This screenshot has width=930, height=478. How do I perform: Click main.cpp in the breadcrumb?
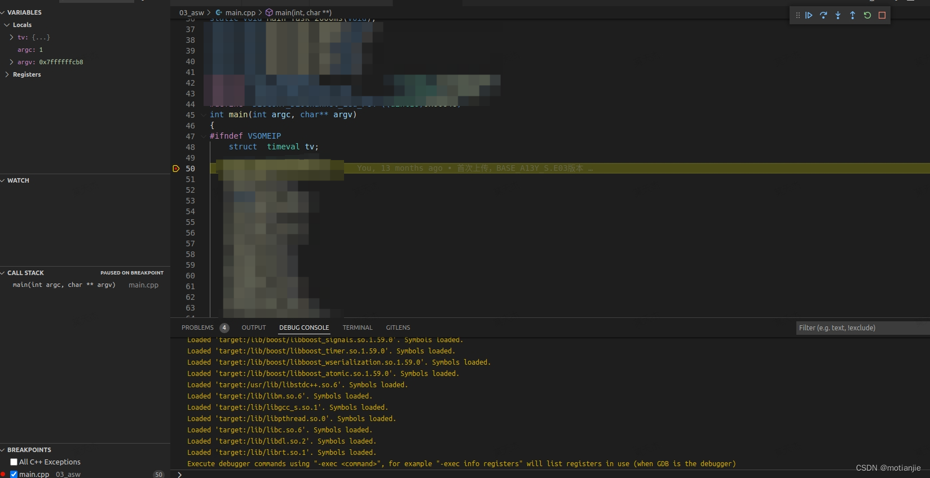click(240, 12)
